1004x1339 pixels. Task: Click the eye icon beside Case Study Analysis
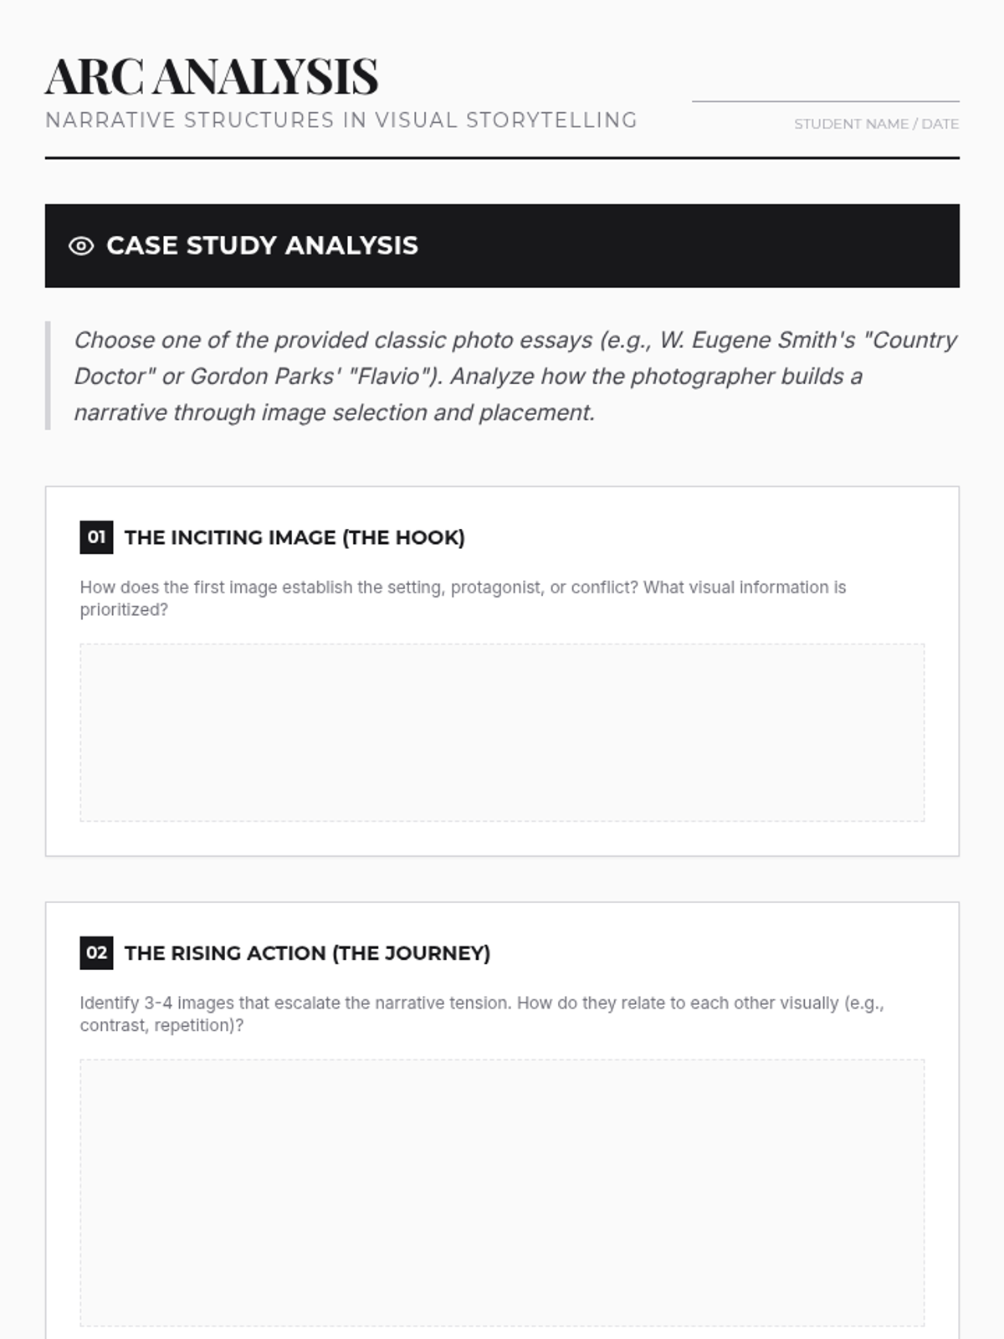pos(81,246)
